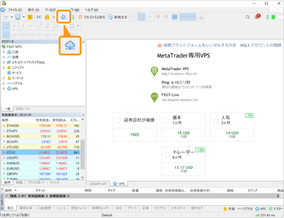The width and height of the screenshot is (284, 218).
Task: Toggle the algorithmic trading button
Action: (x=92, y=17)
